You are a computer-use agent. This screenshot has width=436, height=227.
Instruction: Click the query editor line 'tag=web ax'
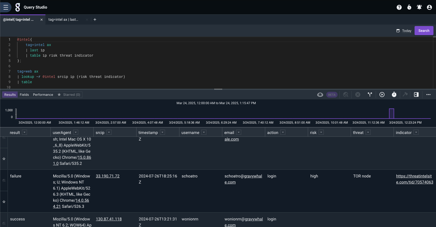click(28, 71)
